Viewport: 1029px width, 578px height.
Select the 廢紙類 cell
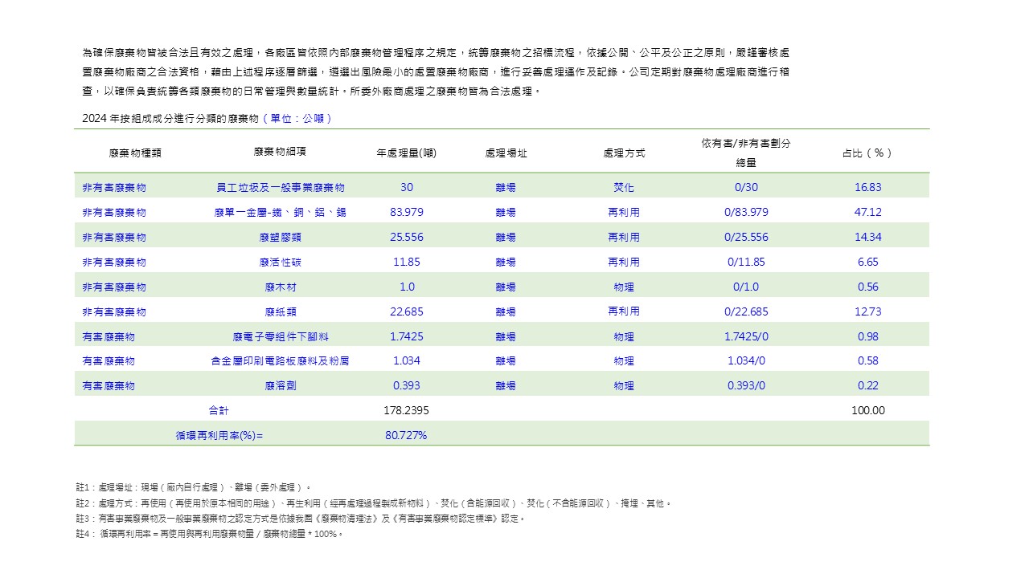point(280,311)
